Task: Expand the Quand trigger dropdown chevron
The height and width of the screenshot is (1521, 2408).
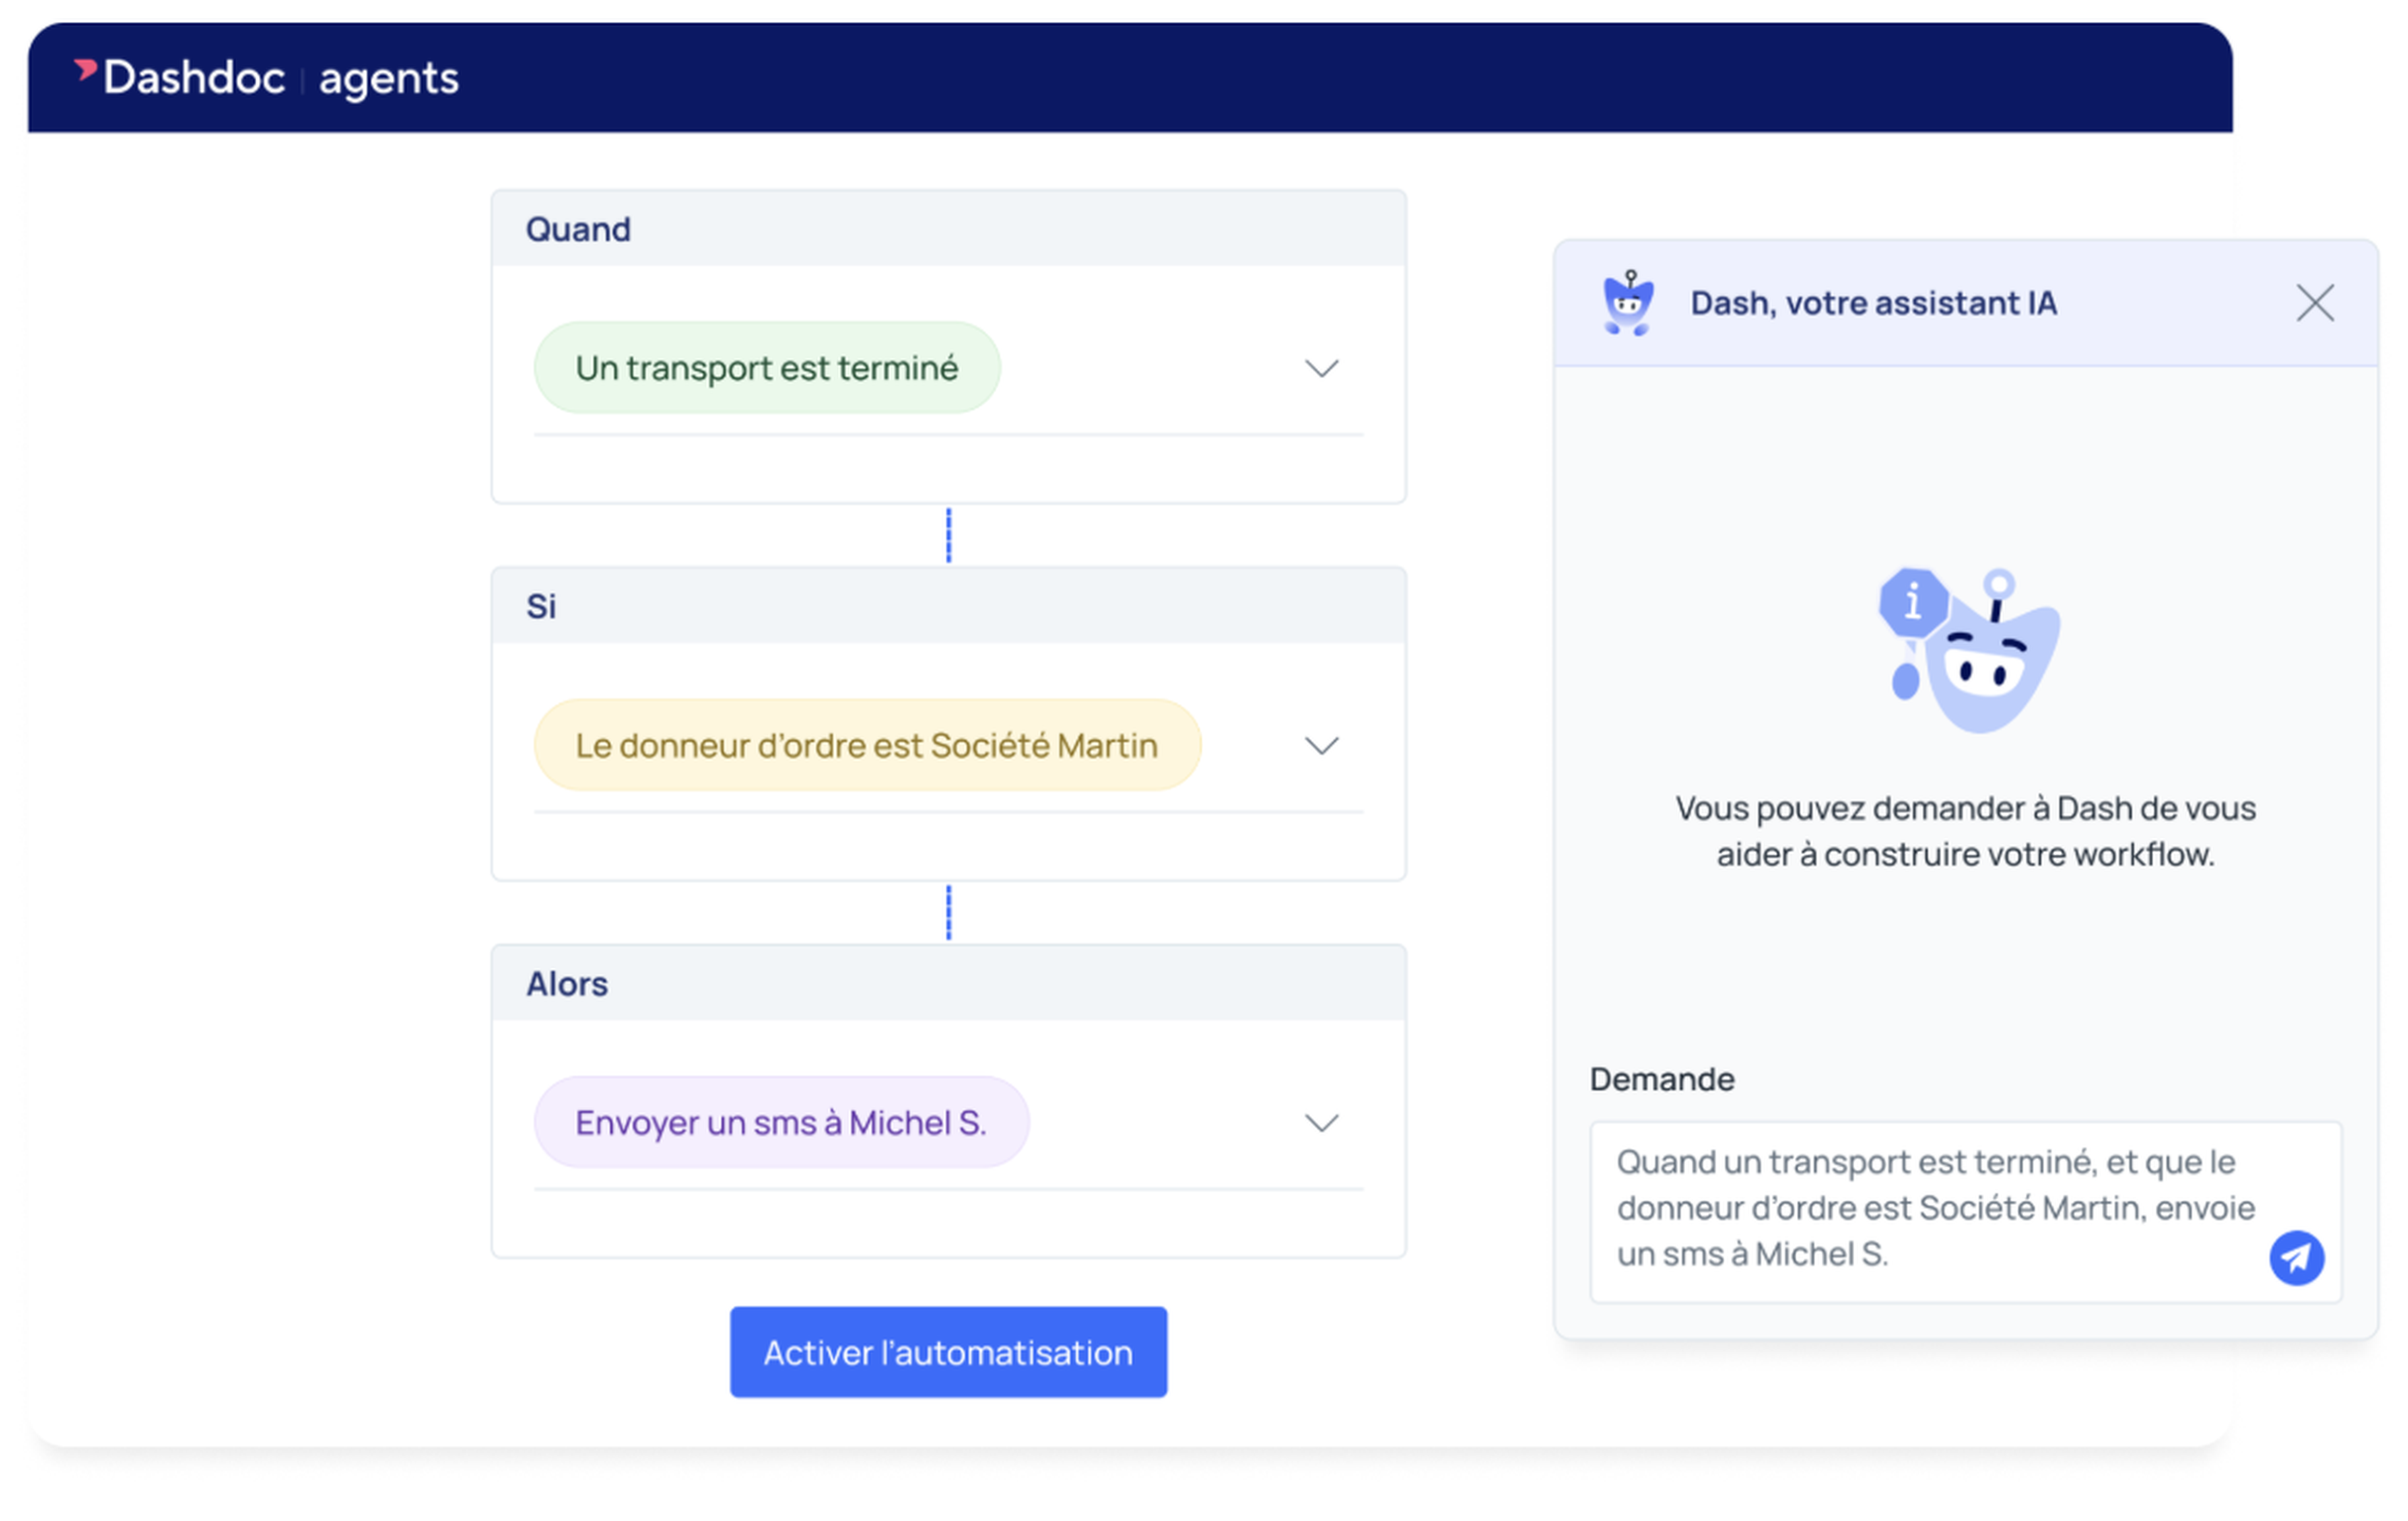Action: [1321, 368]
